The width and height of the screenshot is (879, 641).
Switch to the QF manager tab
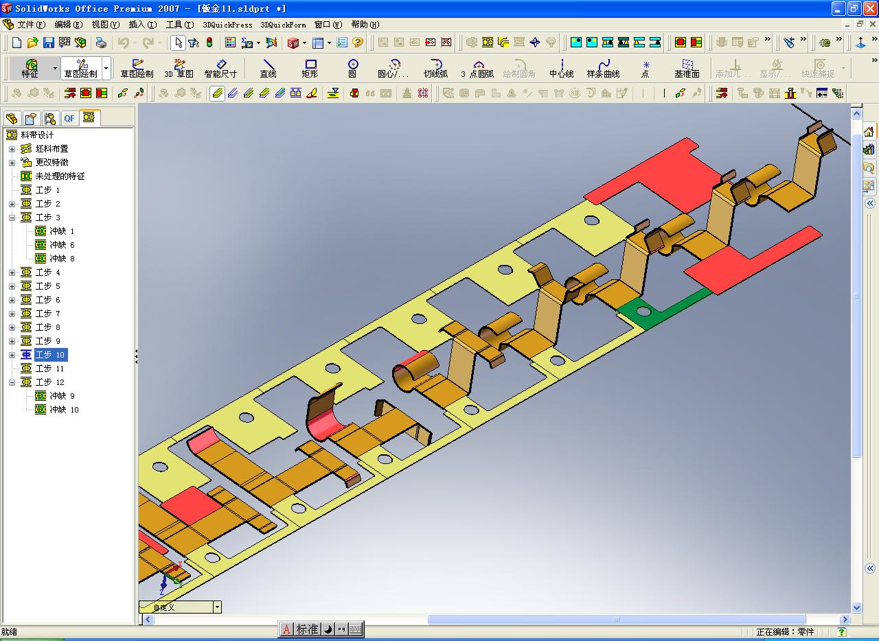(69, 119)
